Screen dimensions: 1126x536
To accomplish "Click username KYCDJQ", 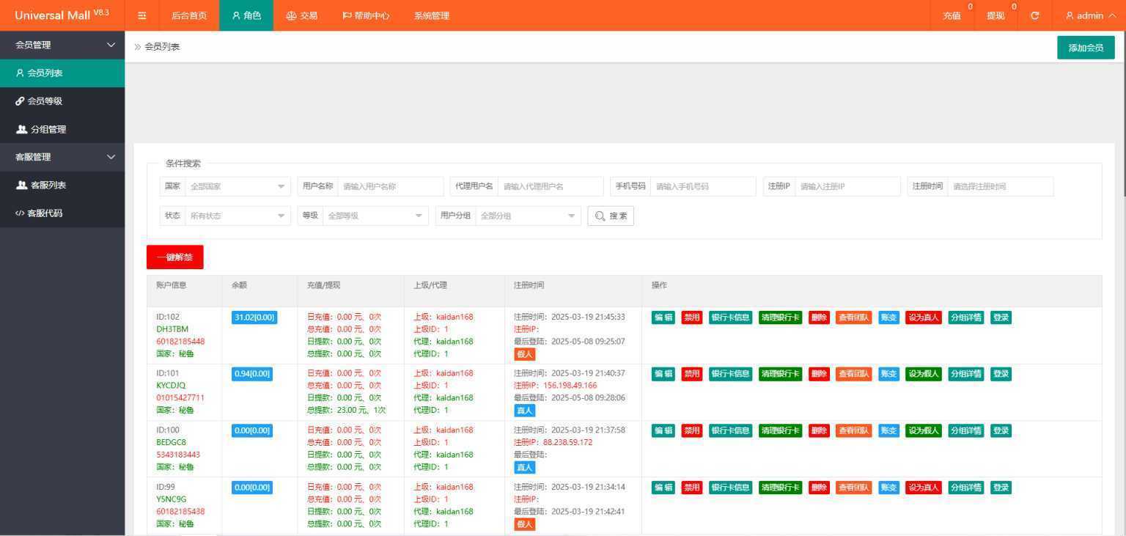I will (x=171, y=386).
